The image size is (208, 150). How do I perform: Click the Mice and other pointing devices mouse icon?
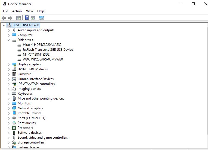click(x=14, y=98)
